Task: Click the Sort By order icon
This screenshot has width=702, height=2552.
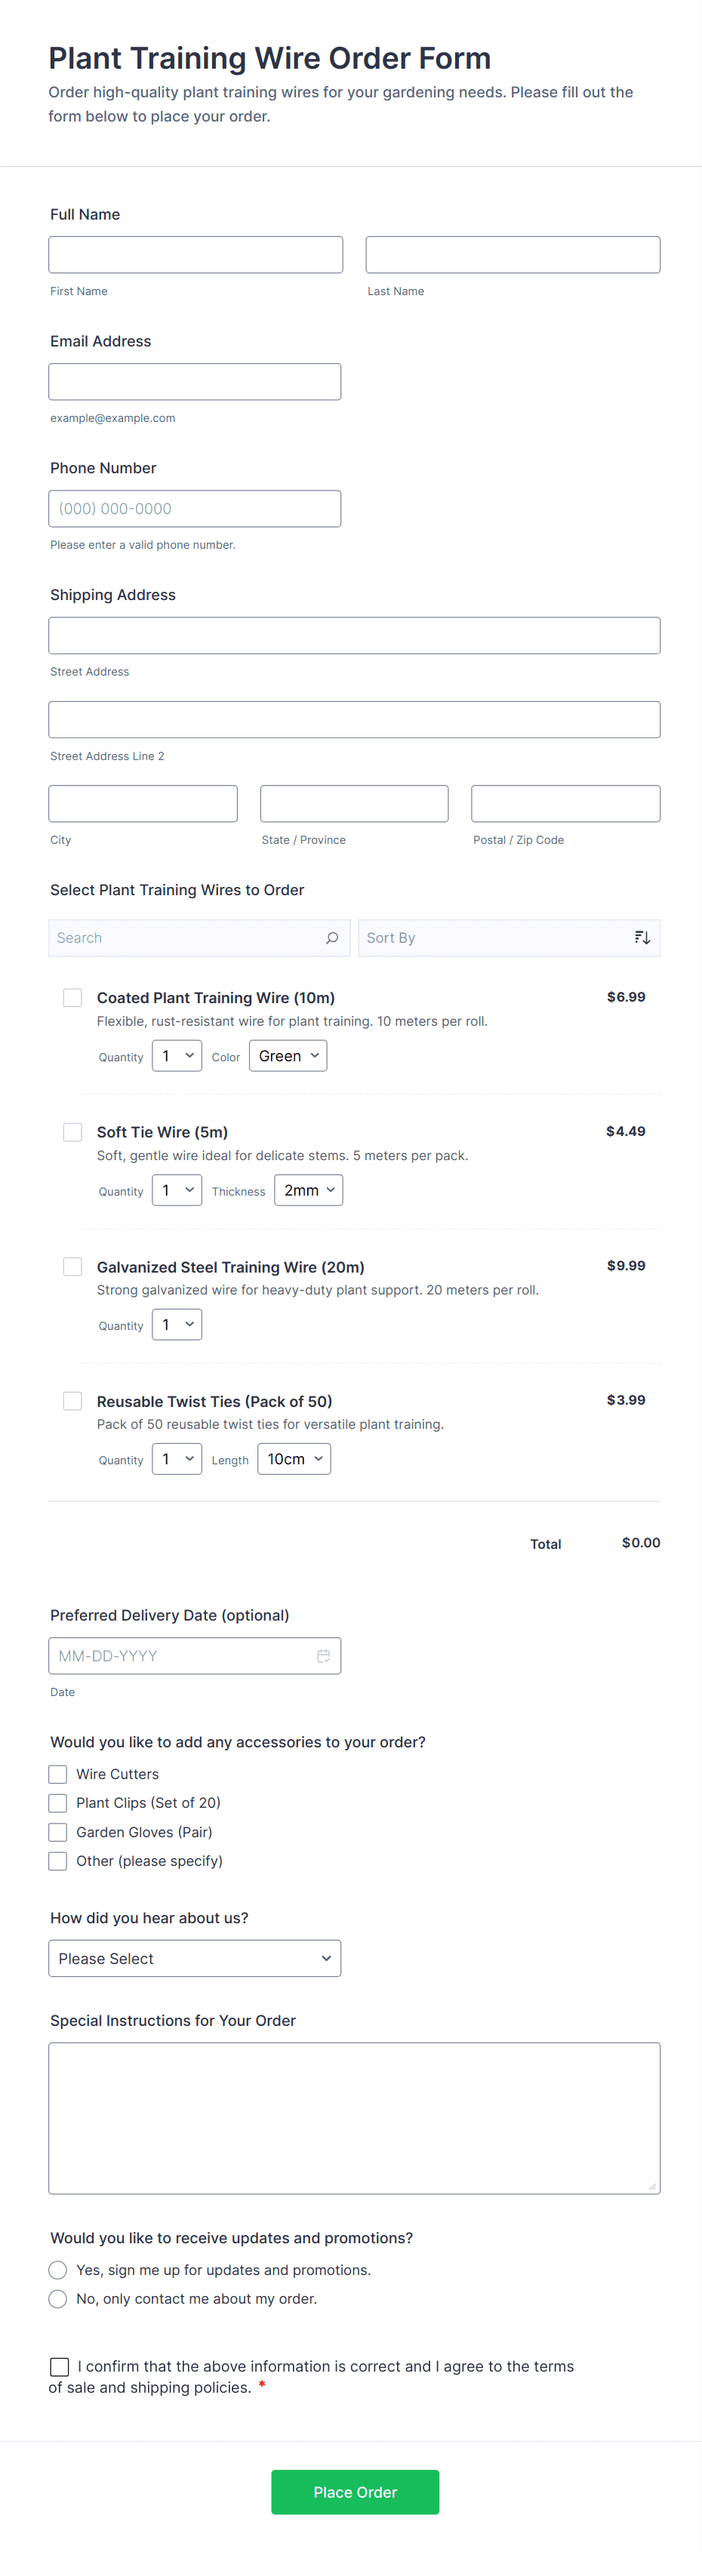Action: [x=642, y=938]
